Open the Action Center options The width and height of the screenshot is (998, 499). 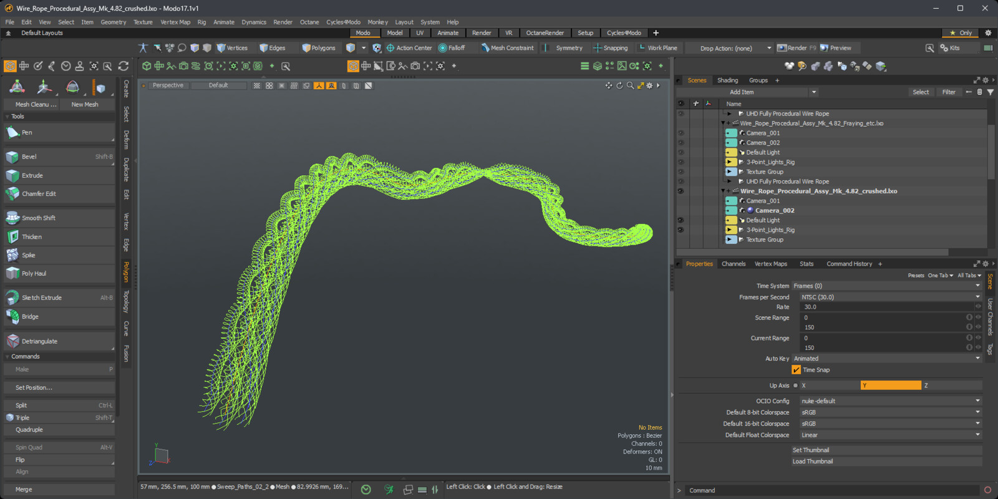[x=409, y=48]
